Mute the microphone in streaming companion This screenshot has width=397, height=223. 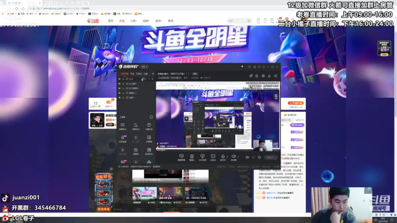click(223, 157)
